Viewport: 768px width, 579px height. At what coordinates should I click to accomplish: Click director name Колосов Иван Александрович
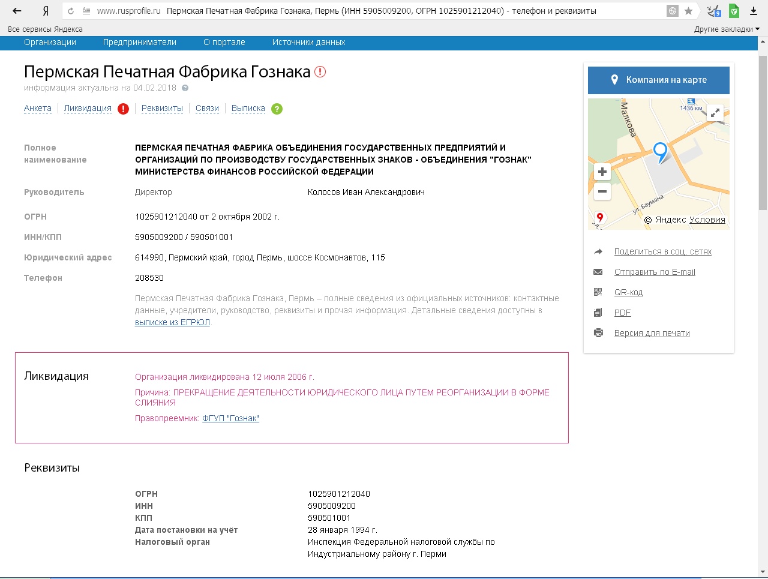[366, 192]
